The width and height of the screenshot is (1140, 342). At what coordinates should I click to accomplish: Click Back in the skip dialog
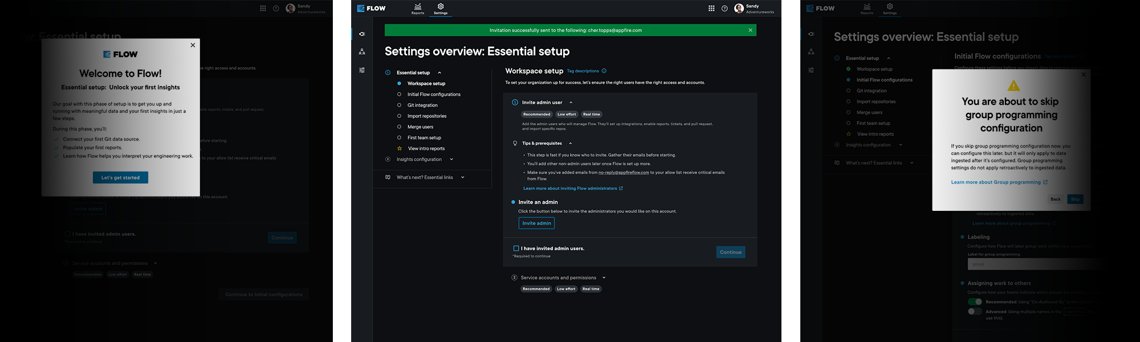coord(1056,199)
